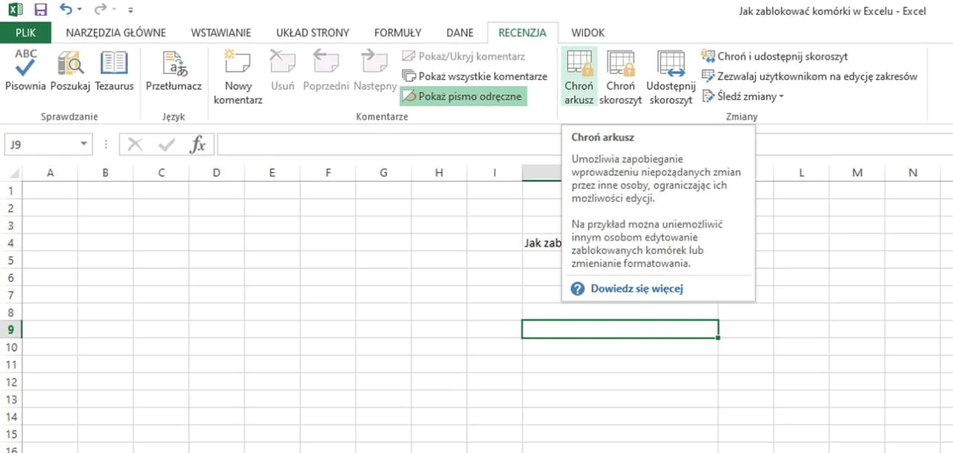Image resolution: width=953 pixels, height=453 pixels.
Task: Select column N header
Action: pyautogui.click(x=913, y=173)
